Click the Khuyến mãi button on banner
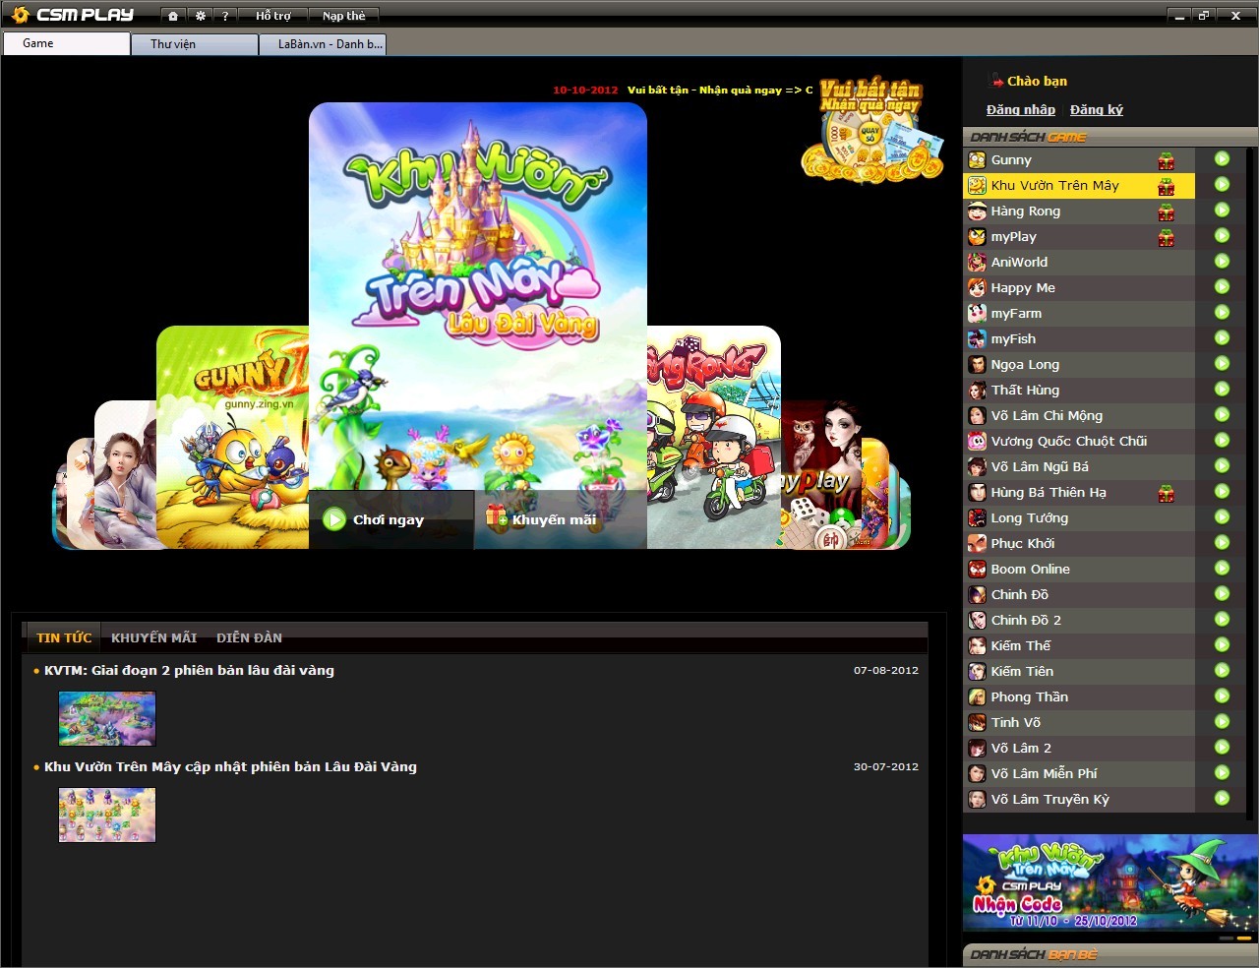Screen dimensions: 1259x968 (x=559, y=519)
